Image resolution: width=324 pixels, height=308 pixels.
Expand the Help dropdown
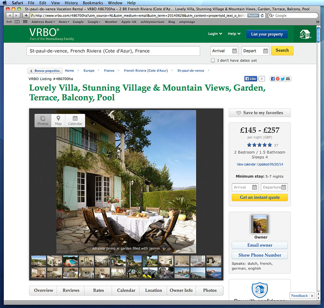234,33
